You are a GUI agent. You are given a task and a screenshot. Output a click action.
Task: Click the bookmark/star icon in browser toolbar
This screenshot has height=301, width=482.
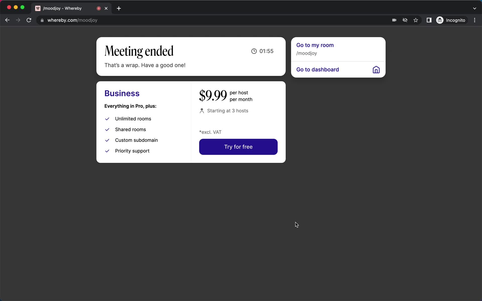(415, 20)
